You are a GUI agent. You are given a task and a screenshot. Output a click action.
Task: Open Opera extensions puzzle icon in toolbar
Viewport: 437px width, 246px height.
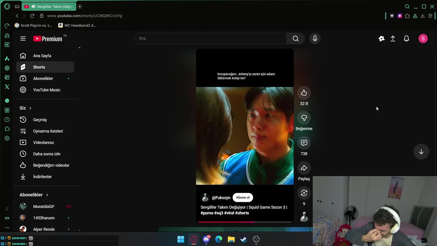coord(407,16)
